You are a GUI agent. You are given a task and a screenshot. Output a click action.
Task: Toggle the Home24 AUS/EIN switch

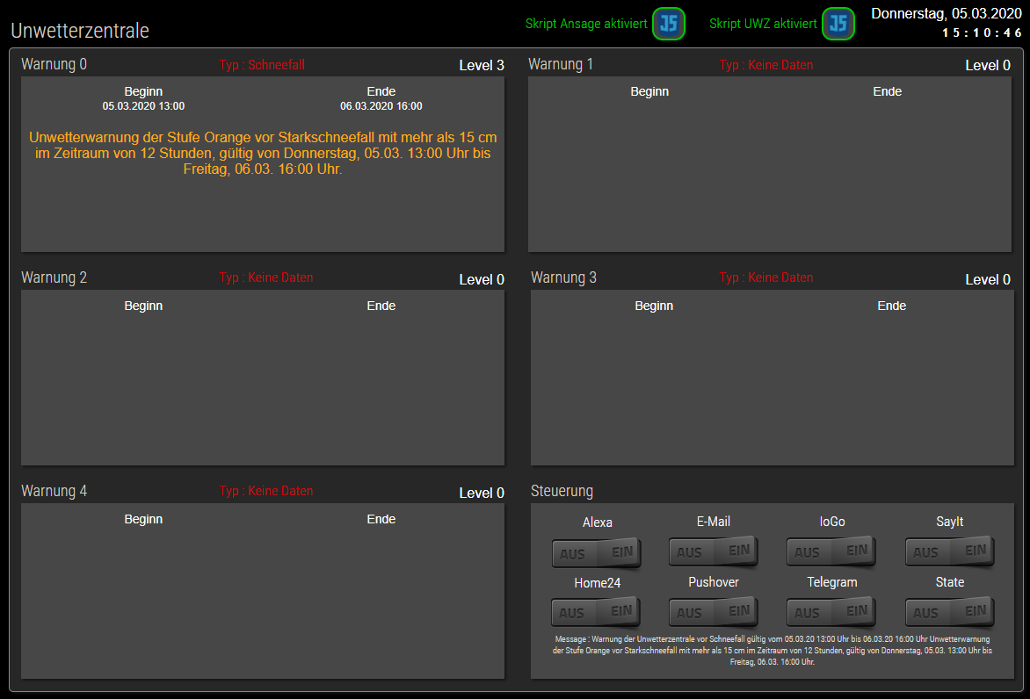[595, 612]
